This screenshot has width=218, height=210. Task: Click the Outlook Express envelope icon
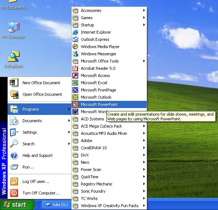click(x=75, y=39)
